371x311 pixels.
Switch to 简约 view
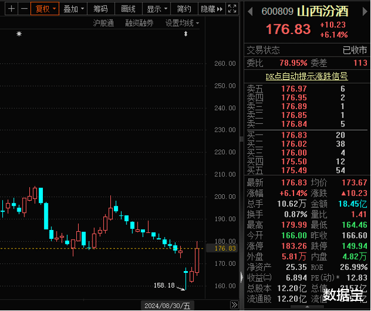tap(184, 9)
